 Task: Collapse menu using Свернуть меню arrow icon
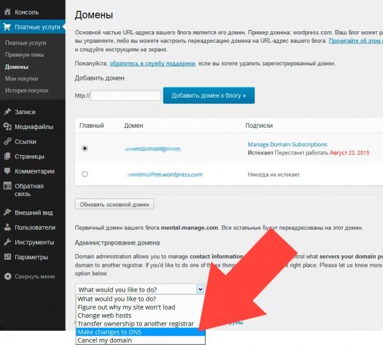click(8, 276)
